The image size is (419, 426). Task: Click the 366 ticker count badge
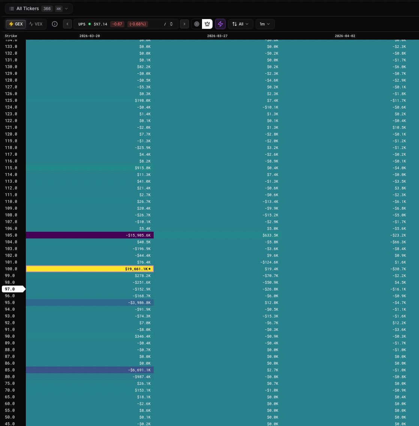coord(47,9)
